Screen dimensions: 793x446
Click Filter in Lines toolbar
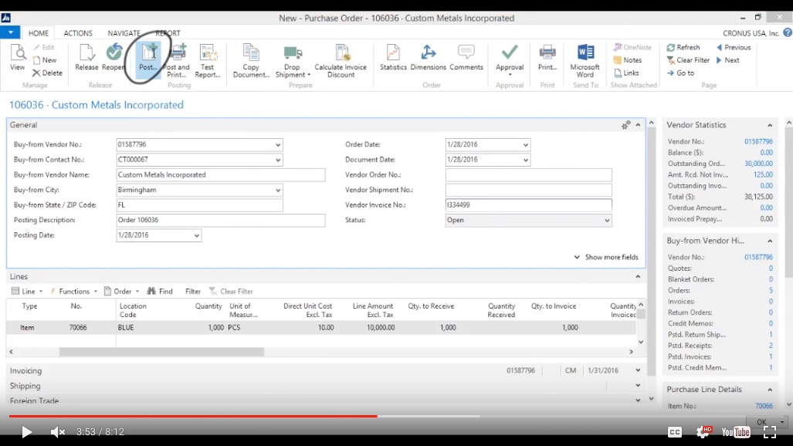click(x=193, y=291)
